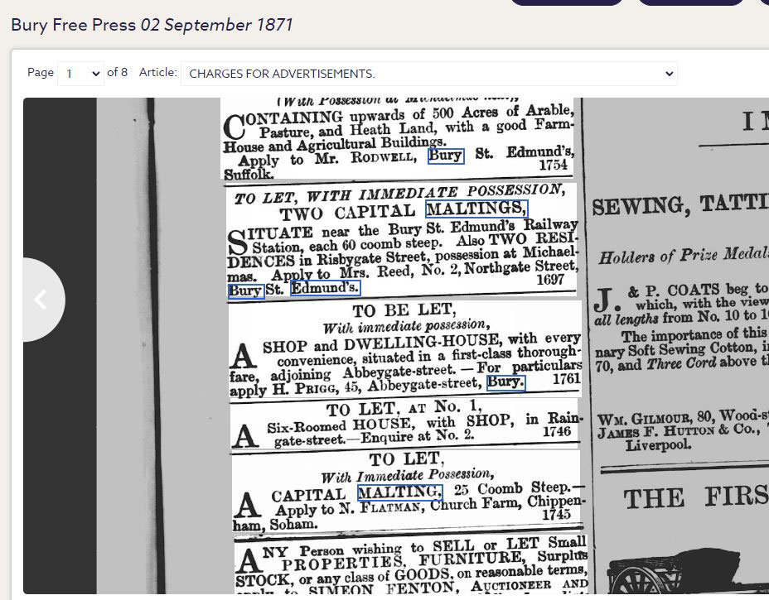Click highlighted "MALTINGS," in Two Capital ad
Viewport: 769px width, 600px height.
click(476, 209)
